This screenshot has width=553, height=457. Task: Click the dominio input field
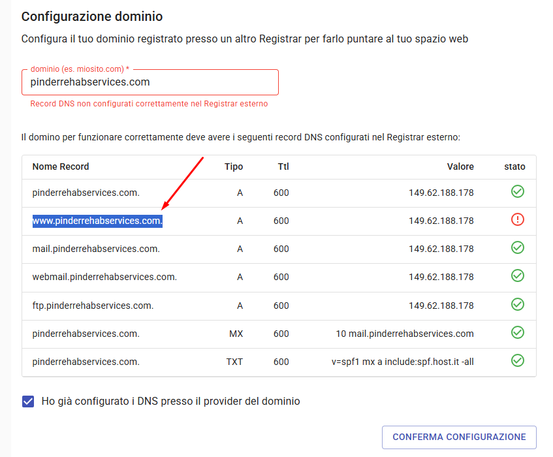pos(150,82)
